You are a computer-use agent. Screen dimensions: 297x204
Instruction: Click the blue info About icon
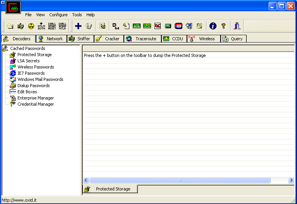(213, 26)
